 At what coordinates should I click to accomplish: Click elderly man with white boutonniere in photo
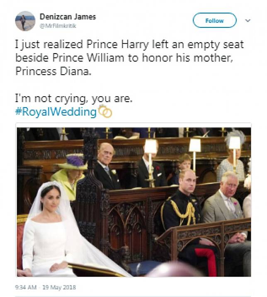[x=107, y=167]
